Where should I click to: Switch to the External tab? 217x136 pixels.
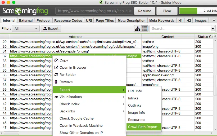point(26,20)
